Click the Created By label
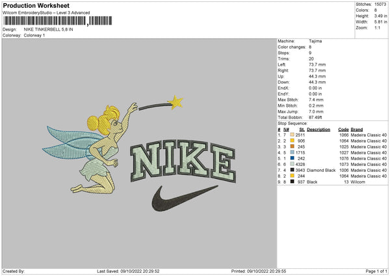The height and width of the screenshot is (276, 390). click(14, 271)
